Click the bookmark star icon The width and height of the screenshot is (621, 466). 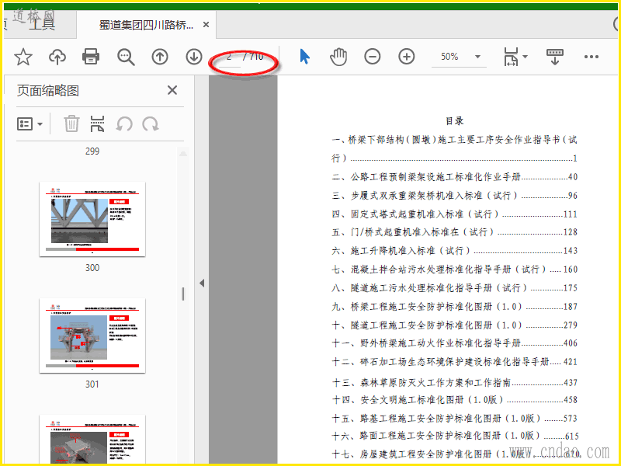pos(23,57)
